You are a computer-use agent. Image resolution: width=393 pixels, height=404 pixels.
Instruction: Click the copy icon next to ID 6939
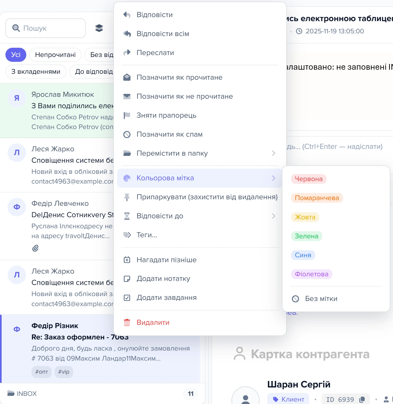pos(362,399)
